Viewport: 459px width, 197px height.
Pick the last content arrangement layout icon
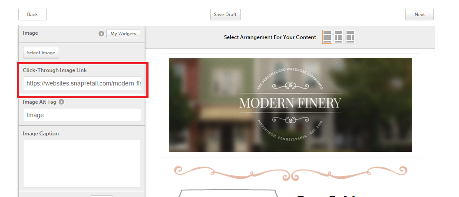pyautogui.click(x=350, y=37)
